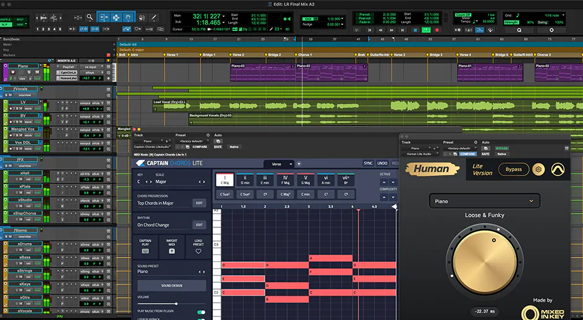Click the Captain Play keyboard icon
Viewport: 583px width, 320px height.
coord(145,251)
